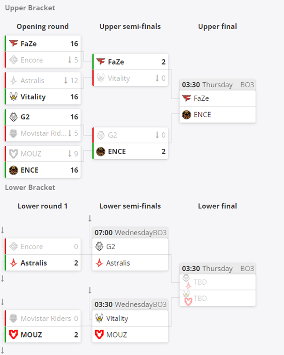Click the MOUZ heart logo in lower round 1
This screenshot has height=355, width=284.
click(x=13, y=334)
